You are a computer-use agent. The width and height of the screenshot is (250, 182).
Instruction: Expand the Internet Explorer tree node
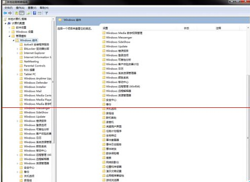point(18,53)
